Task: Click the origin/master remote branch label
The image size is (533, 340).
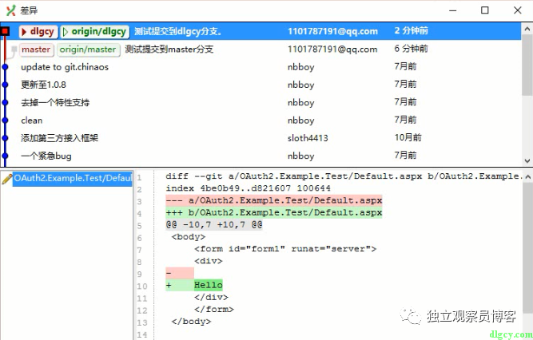Action: point(88,49)
